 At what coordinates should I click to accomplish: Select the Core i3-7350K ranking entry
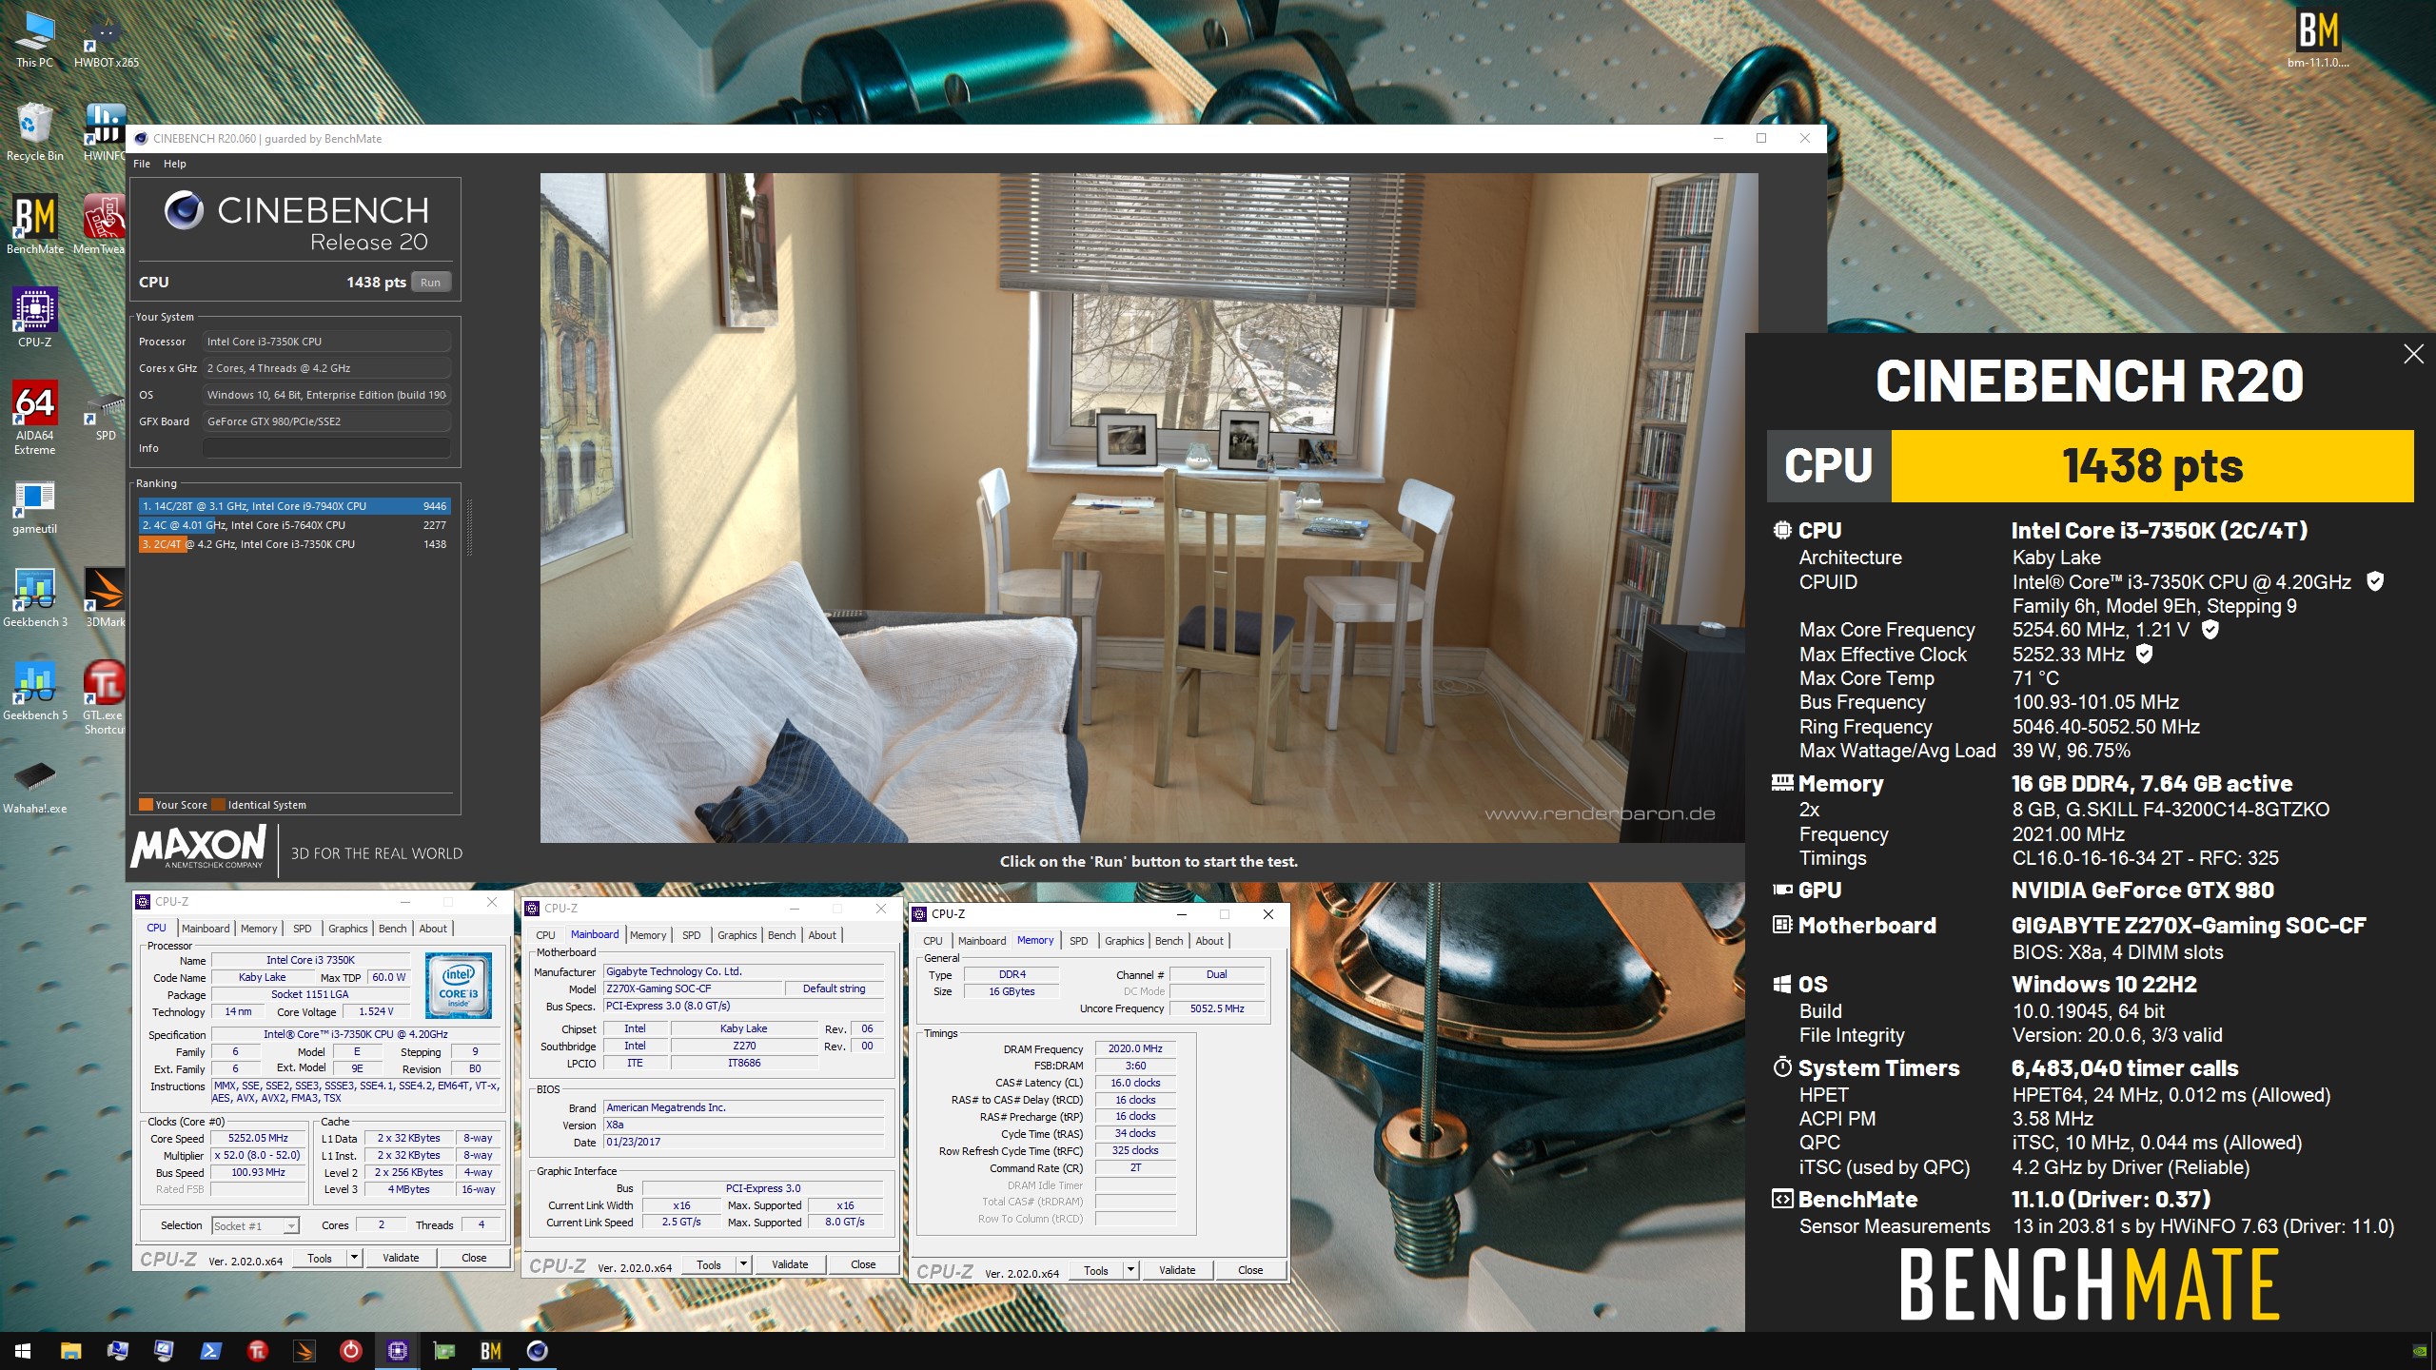tap(294, 544)
